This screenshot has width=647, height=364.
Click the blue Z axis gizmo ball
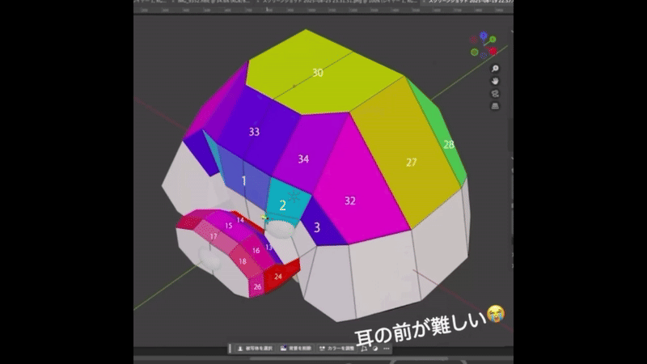tap(484, 36)
